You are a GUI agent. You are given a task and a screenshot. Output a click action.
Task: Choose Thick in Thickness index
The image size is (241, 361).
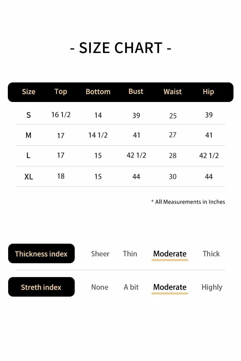click(x=211, y=254)
